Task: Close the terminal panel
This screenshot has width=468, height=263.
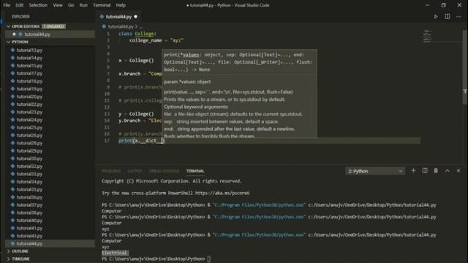Action: pyautogui.click(x=458, y=170)
